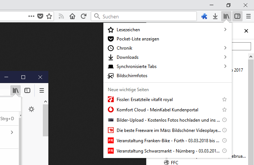Close the sidebar with the X
254x165 pixels.
coord(246,31)
